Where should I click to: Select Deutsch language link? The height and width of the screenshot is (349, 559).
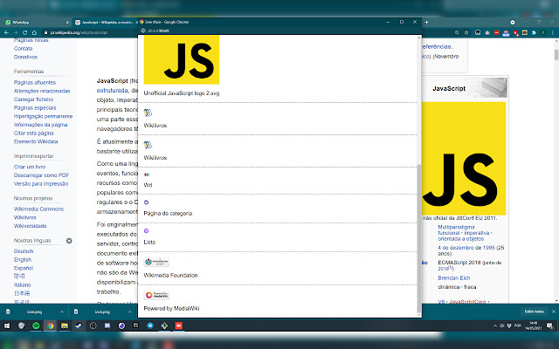[24, 250]
